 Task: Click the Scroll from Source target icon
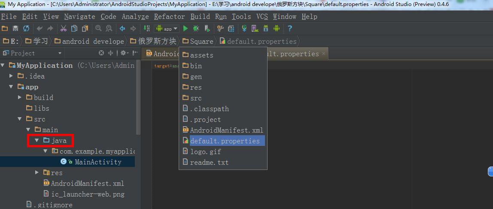(101, 53)
